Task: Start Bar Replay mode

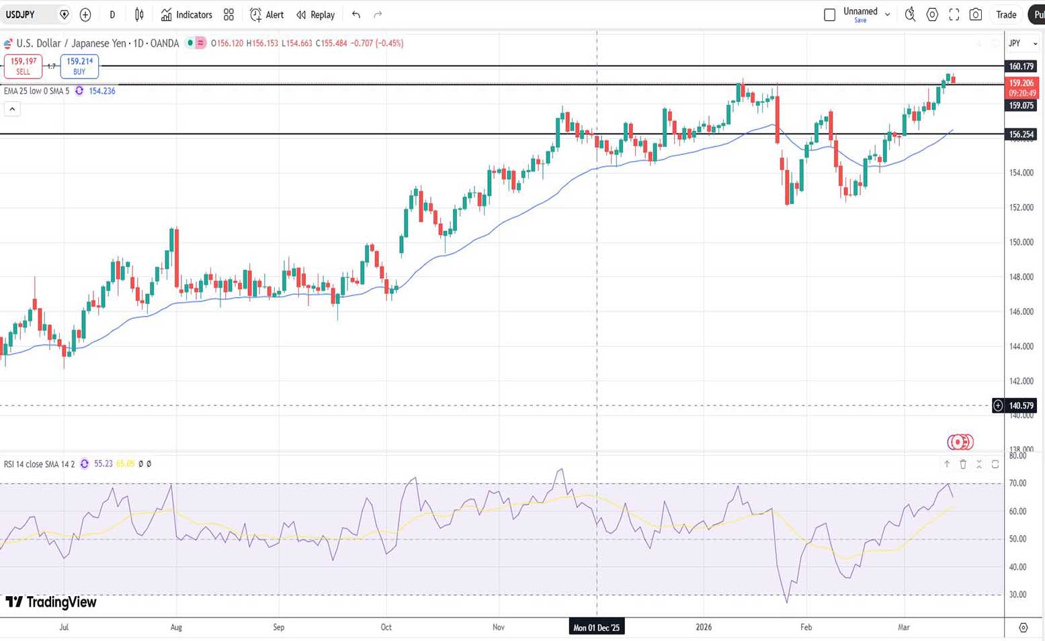Action: (x=315, y=15)
